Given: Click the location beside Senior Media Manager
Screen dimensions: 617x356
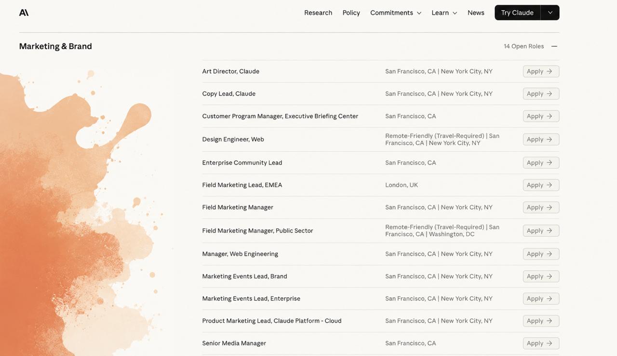Looking at the screenshot, I should (411, 343).
